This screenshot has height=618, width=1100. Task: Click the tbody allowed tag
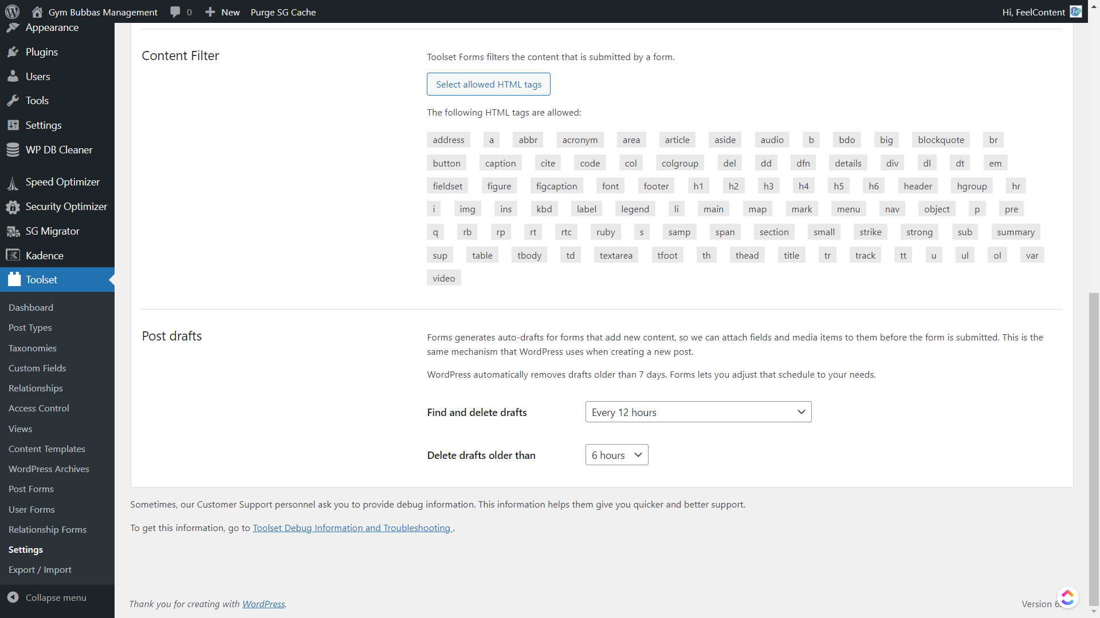point(529,255)
